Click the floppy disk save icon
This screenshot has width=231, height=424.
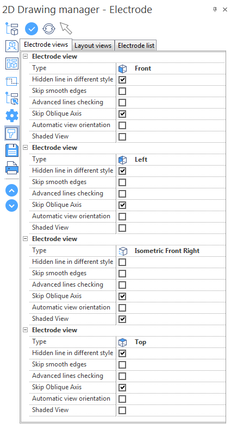pyautogui.click(x=12, y=150)
